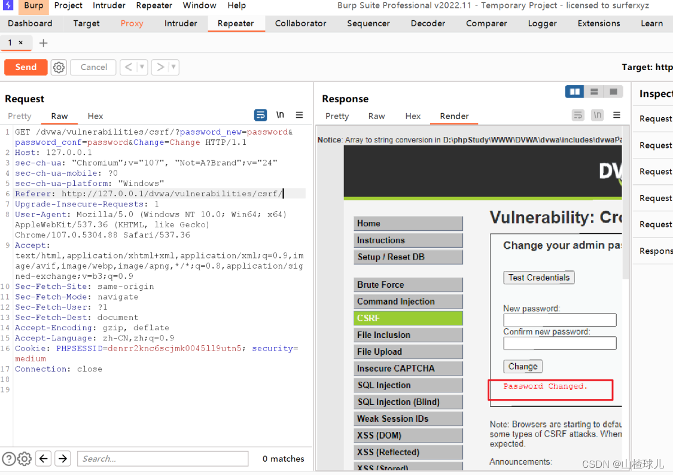This screenshot has width=673, height=475.
Task: Switch to the Dashboard tab
Action: 30,23
